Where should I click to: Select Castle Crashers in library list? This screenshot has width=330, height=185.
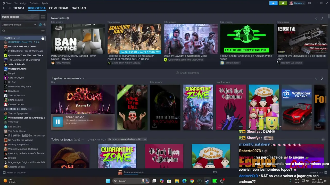[16, 104]
